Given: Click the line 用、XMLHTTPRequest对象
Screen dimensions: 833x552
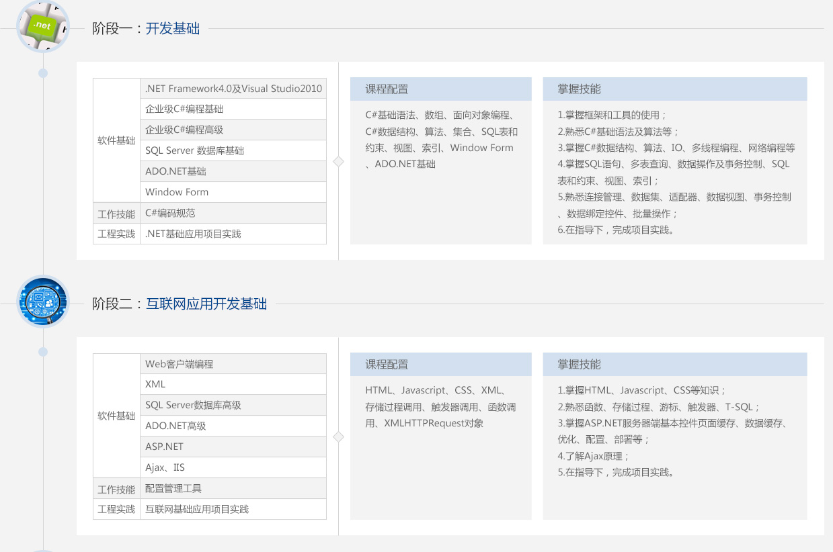Looking at the screenshot, I should 424,423.
